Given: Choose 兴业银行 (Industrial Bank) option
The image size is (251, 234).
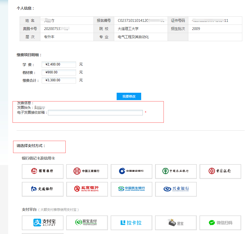Looking at the screenshot, I should coord(176,189).
